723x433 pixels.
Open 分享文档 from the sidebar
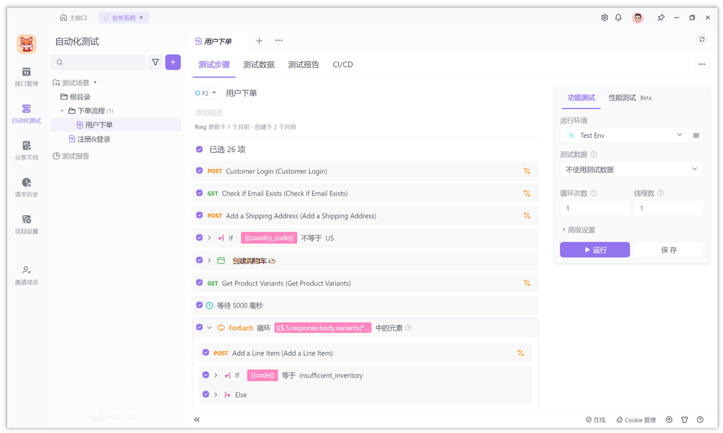click(26, 150)
